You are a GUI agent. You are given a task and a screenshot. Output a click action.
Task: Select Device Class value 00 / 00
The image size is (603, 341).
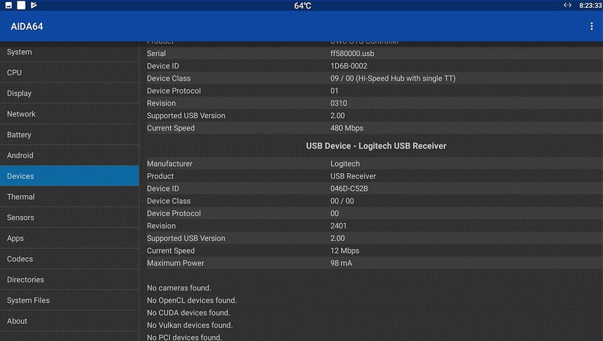[342, 201]
